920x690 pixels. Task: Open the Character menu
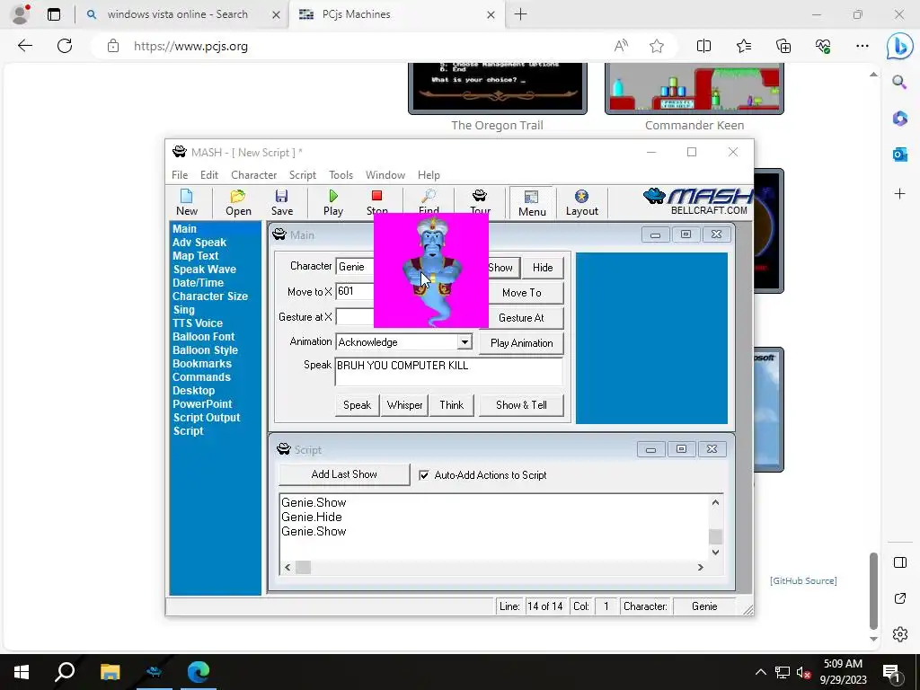pyautogui.click(x=253, y=175)
